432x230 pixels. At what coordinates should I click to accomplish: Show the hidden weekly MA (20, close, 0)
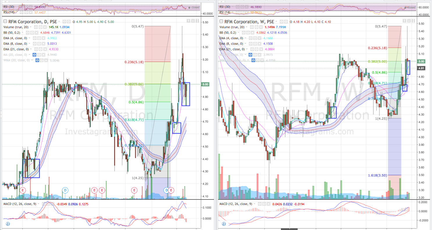tap(250, 55)
